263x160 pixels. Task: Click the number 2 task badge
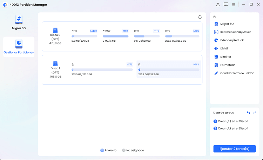[x=215, y=128]
